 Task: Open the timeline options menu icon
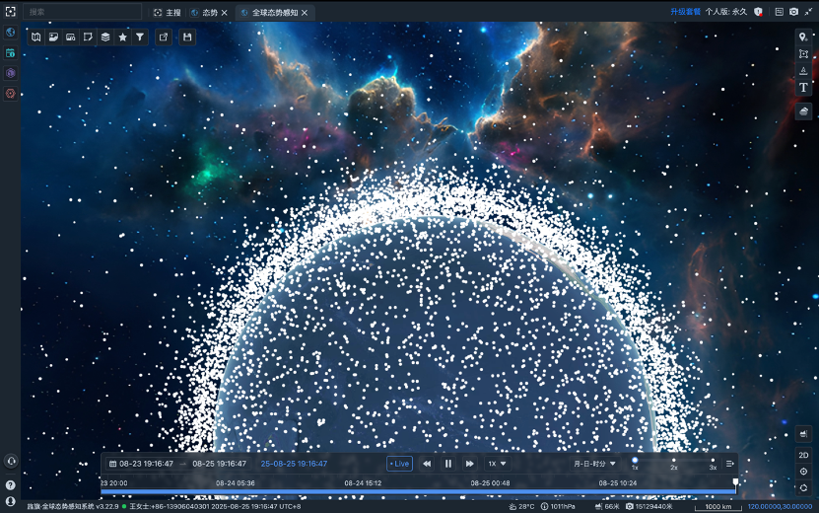(729, 464)
